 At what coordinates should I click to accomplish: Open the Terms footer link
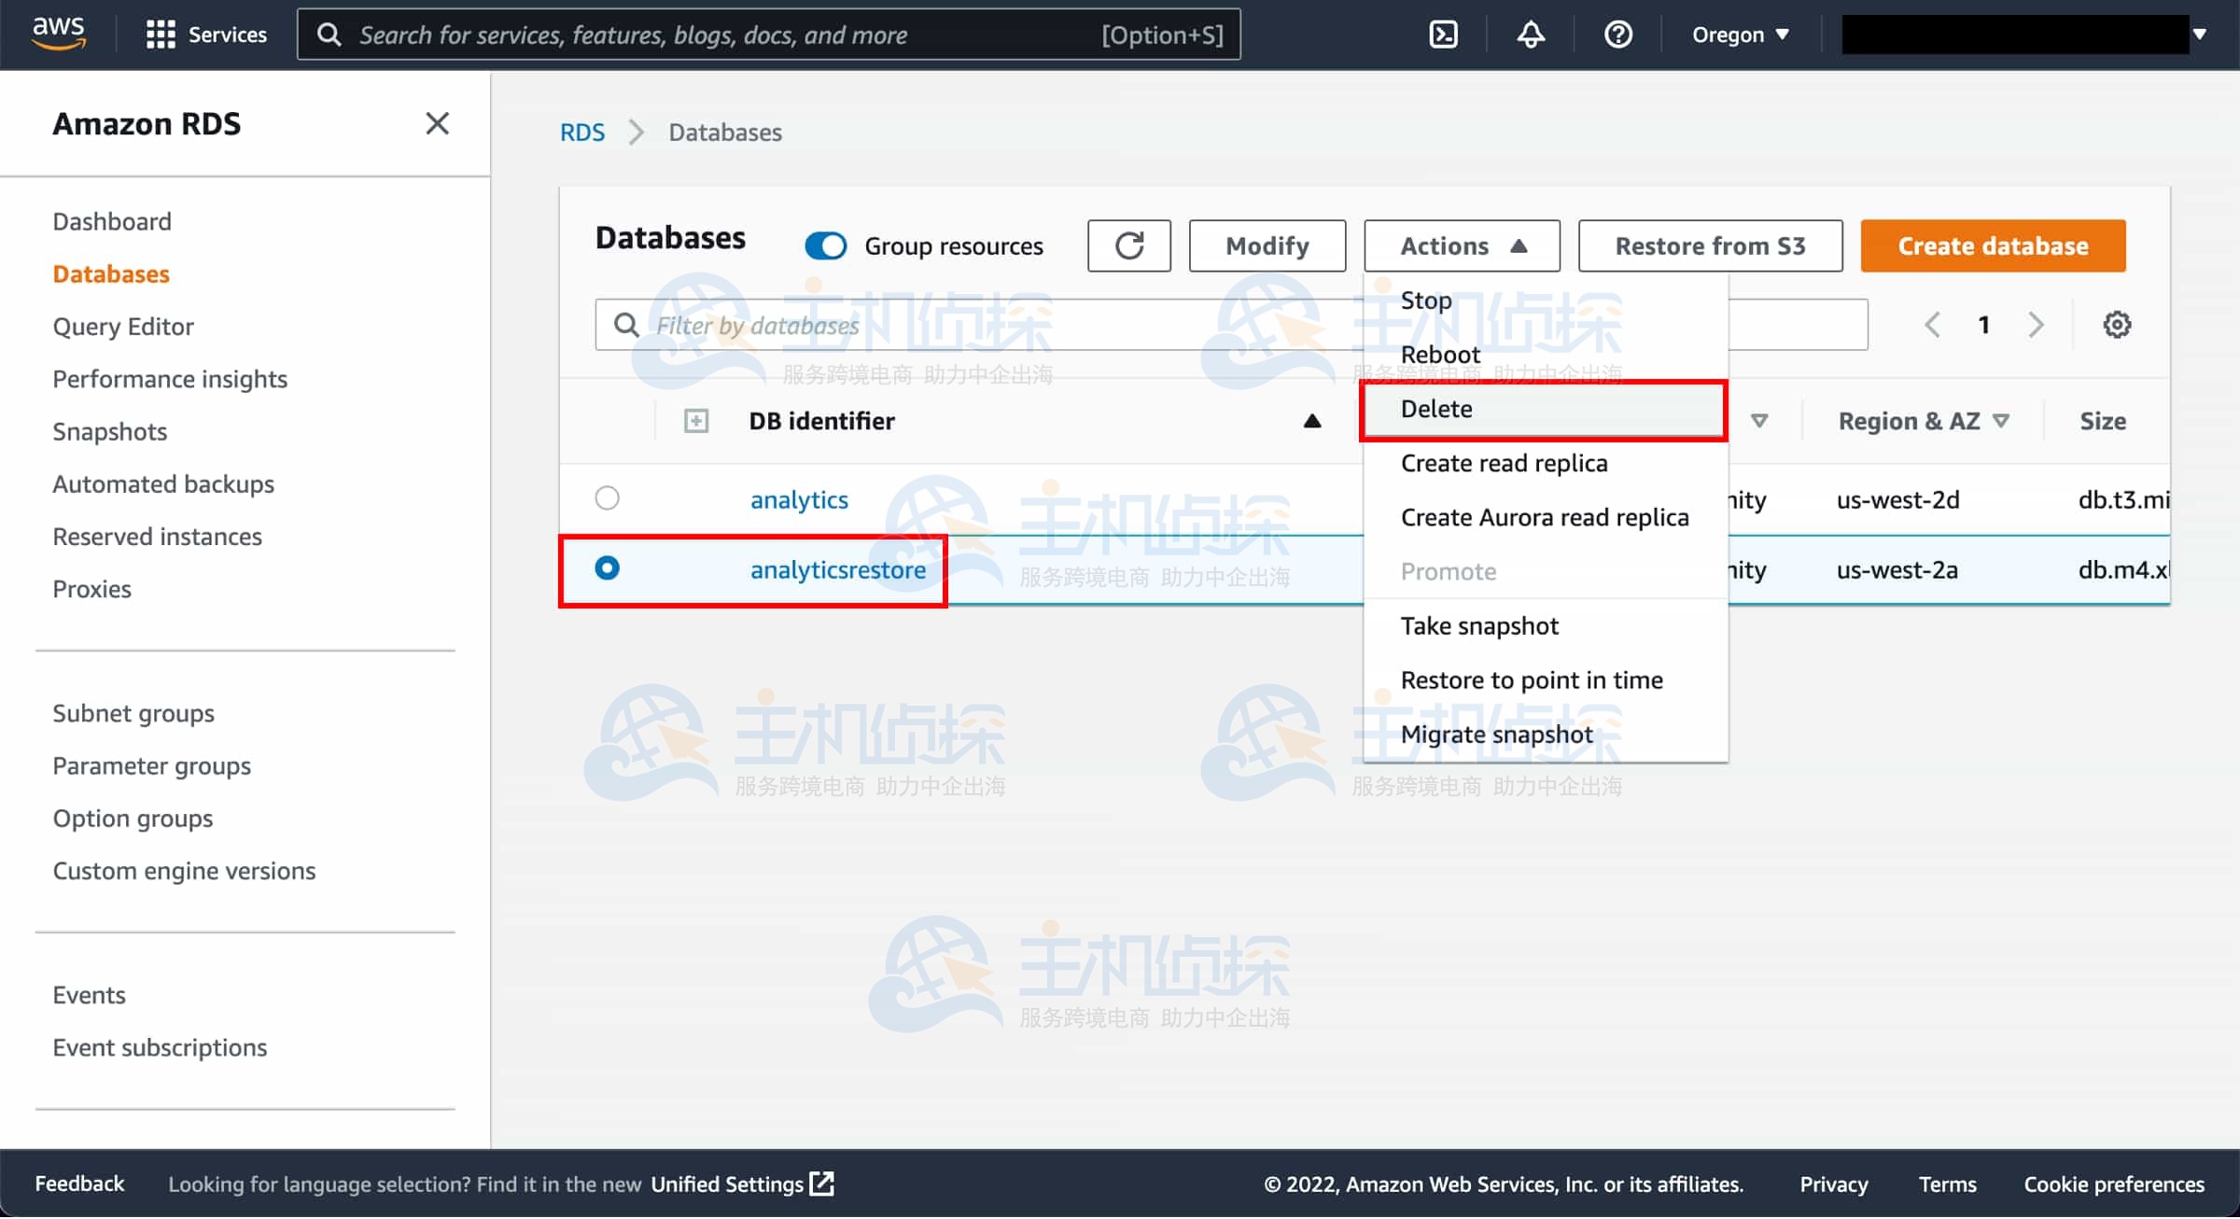1947,1184
